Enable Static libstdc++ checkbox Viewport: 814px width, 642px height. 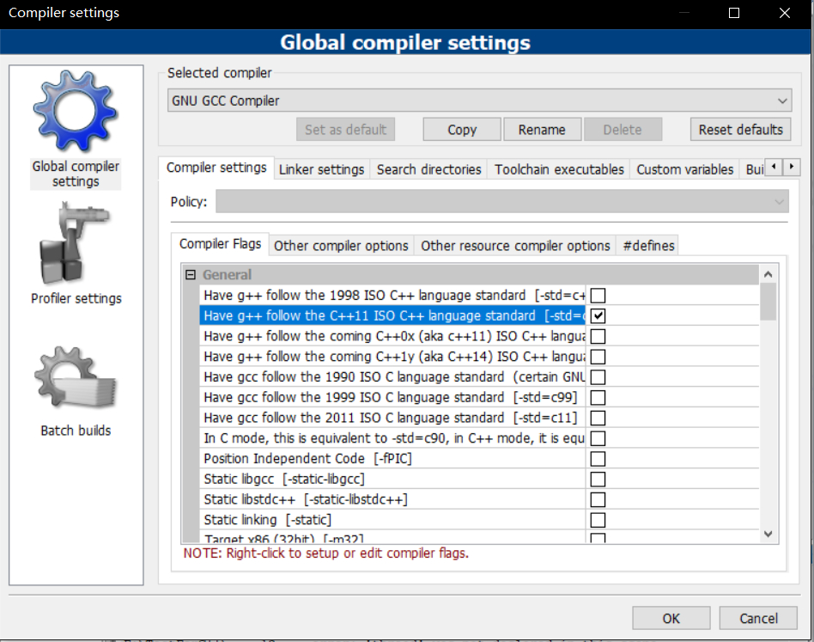pos(598,499)
